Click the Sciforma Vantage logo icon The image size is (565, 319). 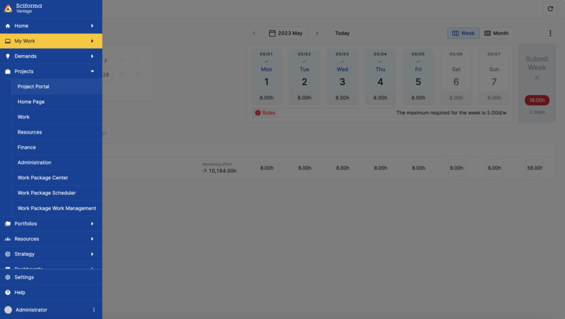click(8, 8)
